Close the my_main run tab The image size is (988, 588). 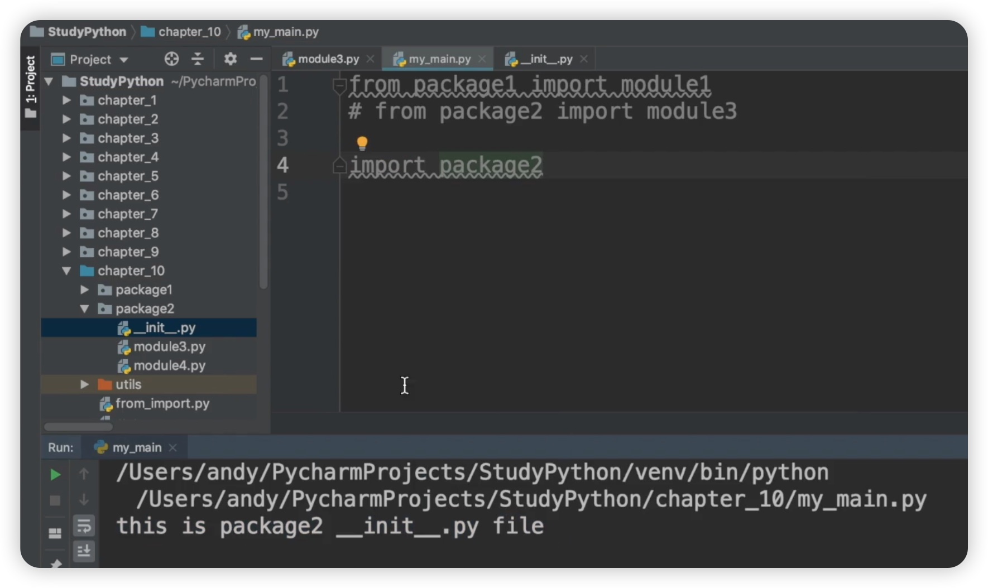(x=173, y=447)
